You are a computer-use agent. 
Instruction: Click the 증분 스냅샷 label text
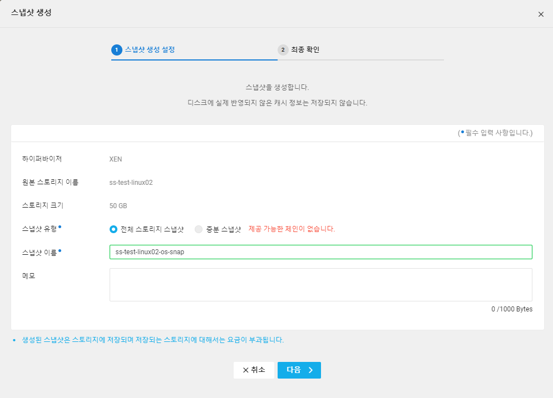click(224, 229)
